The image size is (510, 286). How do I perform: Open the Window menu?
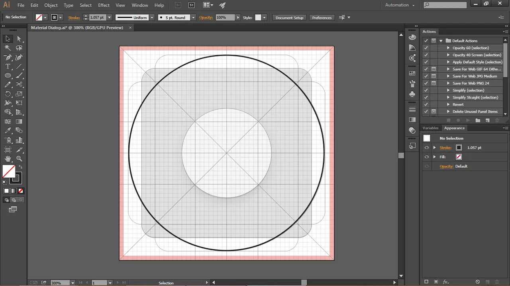pos(140,5)
